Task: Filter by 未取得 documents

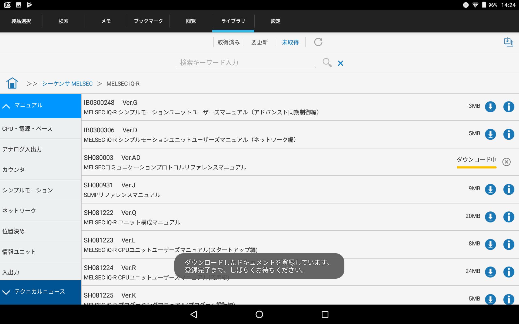Action: (x=290, y=42)
